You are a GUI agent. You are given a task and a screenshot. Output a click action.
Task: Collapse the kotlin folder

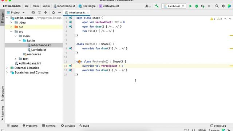tap(20, 40)
